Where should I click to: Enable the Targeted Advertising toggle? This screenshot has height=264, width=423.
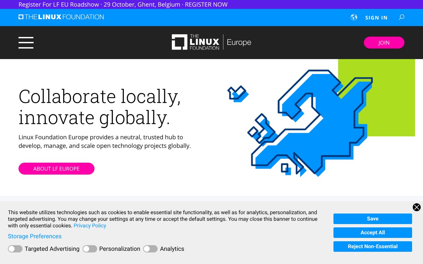click(x=15, y=249)
